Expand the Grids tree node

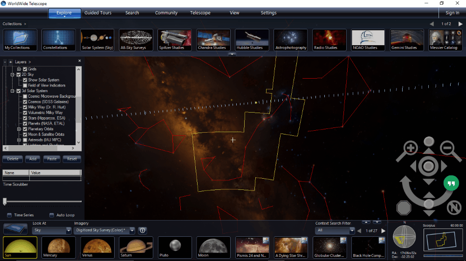(x=19, y=69)
